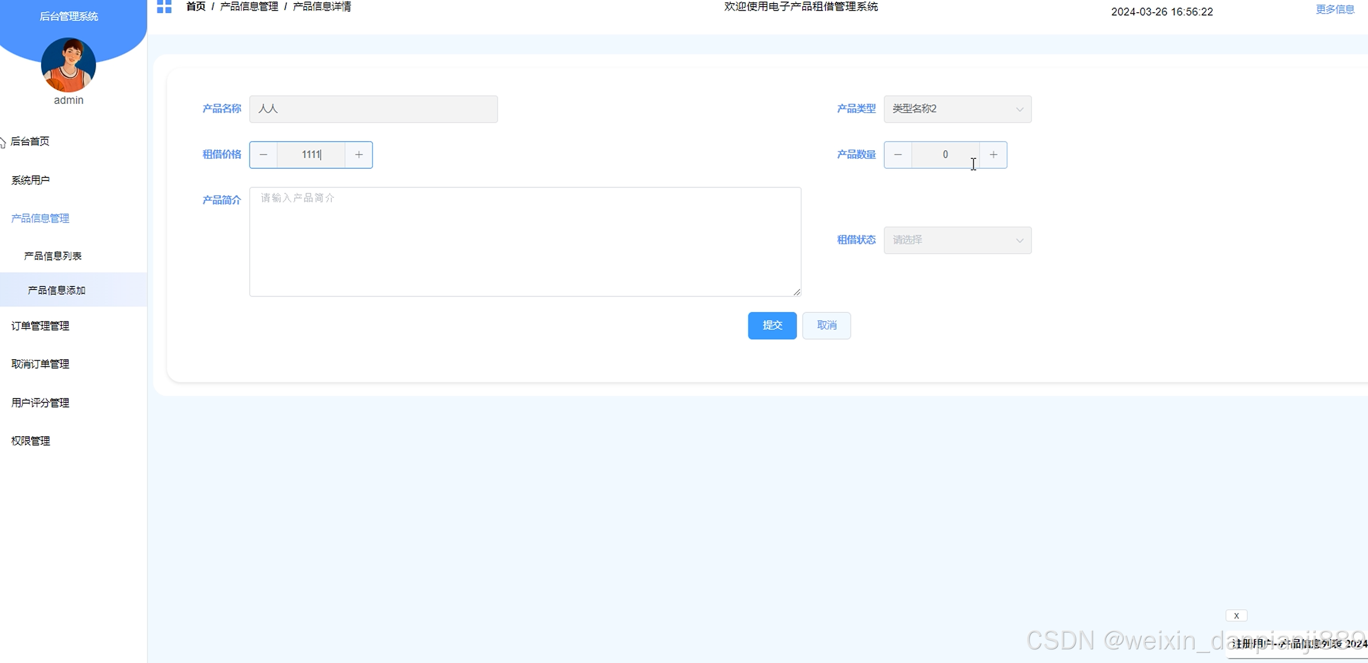Collapse the 产品信息管理 sidebar menu
The width and height of the screenshot is (1368, 663).
click(x=41, y=219)
